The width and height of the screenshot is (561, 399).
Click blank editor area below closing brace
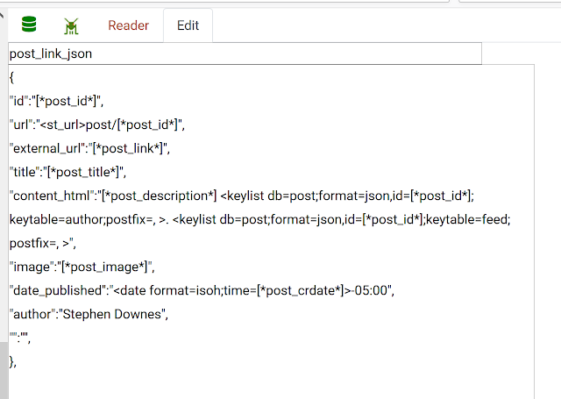[x=263, y=381]
